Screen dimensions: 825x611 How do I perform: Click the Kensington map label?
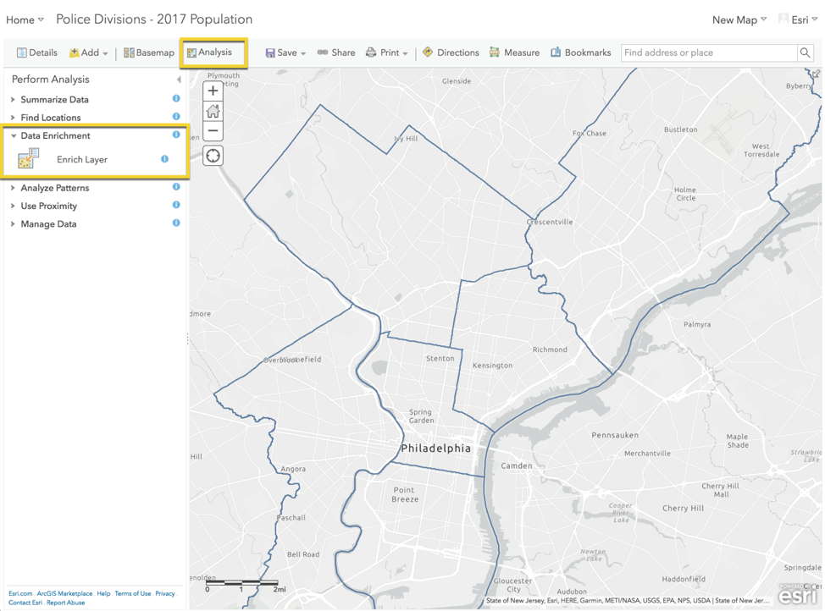[492, 366]
